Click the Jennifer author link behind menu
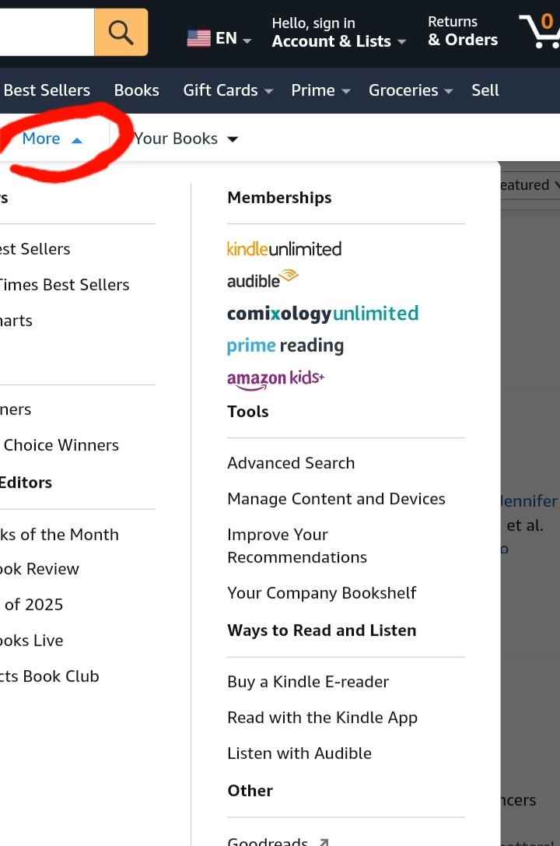Screen dimensions: 560x846 click(530, 501)
